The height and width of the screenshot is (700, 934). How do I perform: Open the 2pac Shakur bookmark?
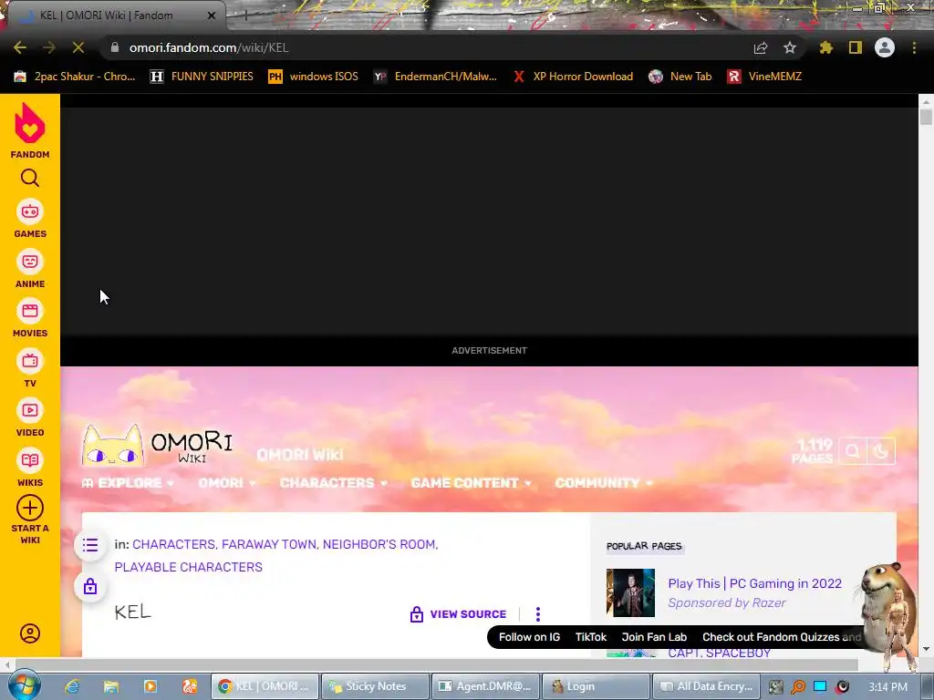[x=75, y=77]
